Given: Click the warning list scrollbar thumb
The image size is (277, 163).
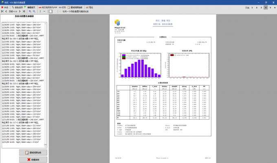Looking at the screenshot, I should coord(45,145).
